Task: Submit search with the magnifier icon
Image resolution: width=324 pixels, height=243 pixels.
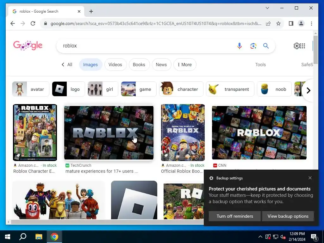Action: pos(266,46)
